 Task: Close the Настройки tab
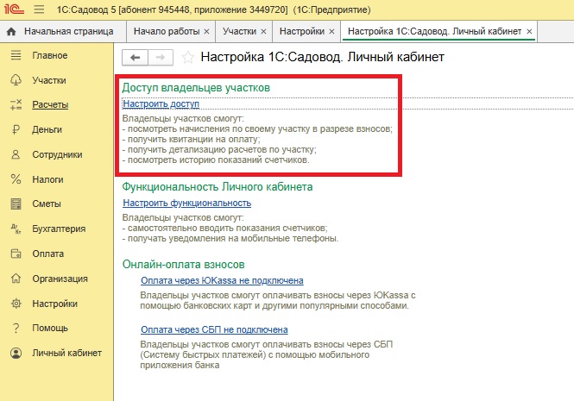tap(331, 32)
